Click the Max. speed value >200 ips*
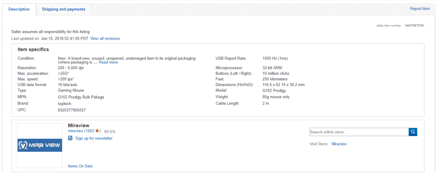The image size is (440, 175). [66, 79]
